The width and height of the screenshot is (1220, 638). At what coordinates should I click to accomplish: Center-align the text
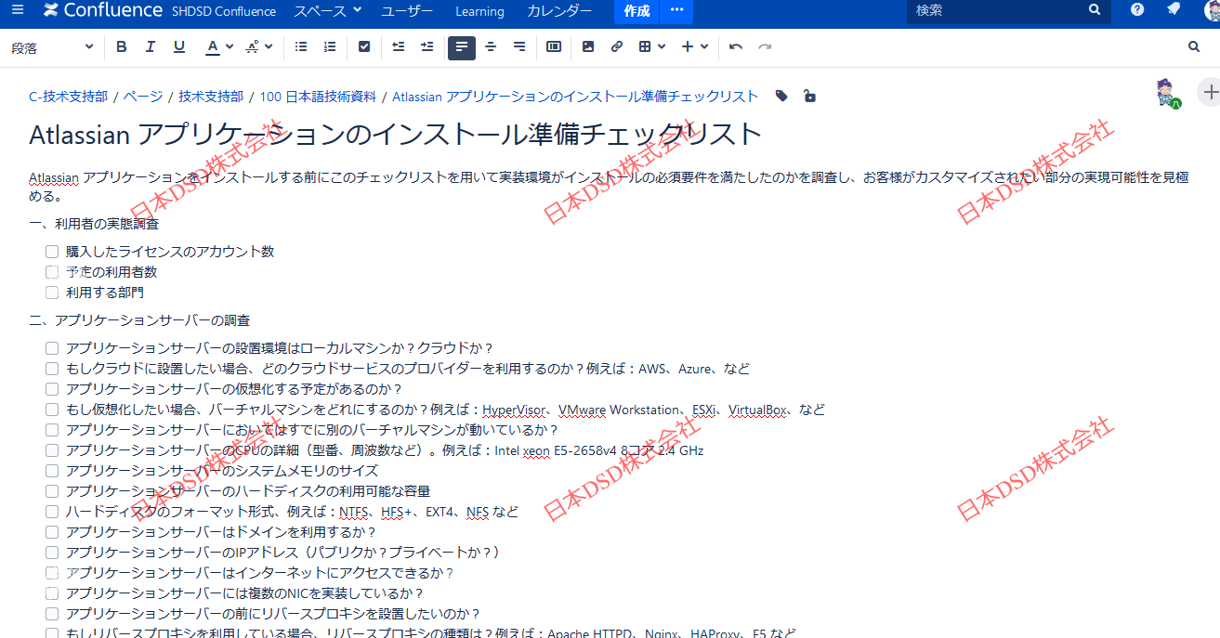(491, 46)
